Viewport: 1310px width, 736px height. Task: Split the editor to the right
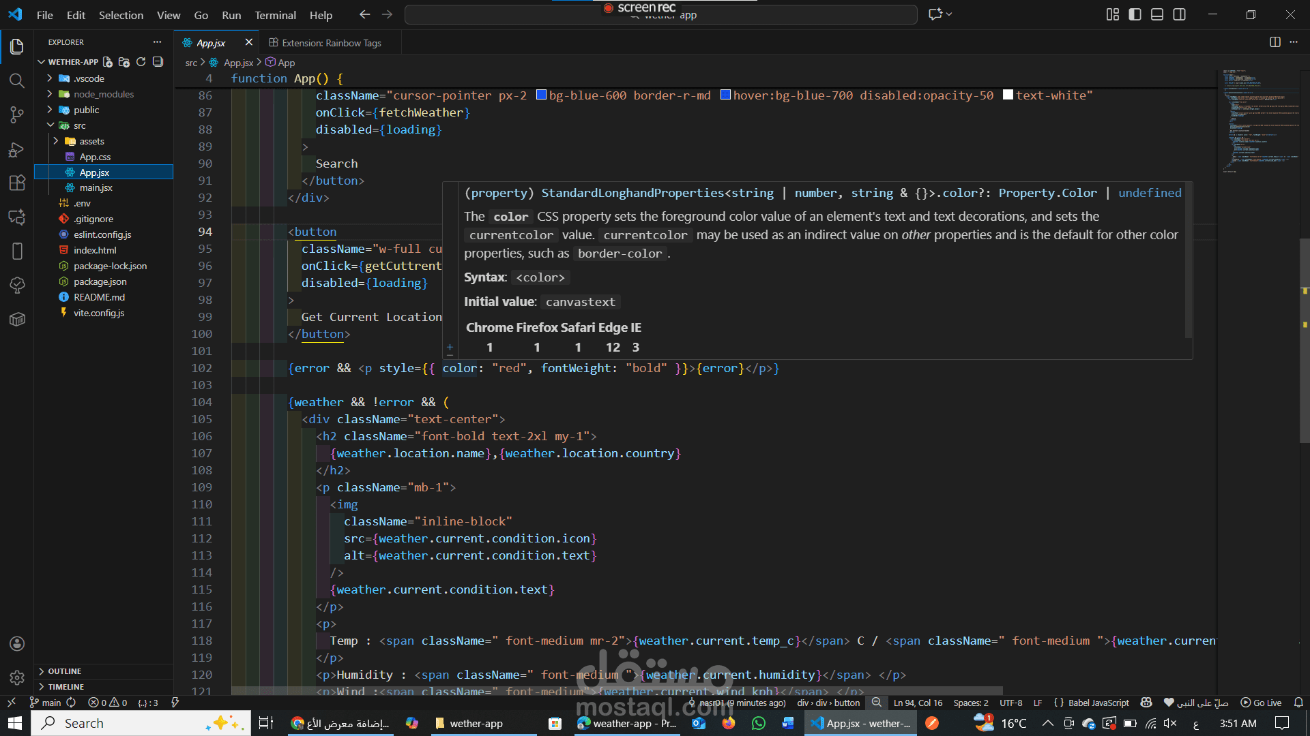click(1275, 42)
